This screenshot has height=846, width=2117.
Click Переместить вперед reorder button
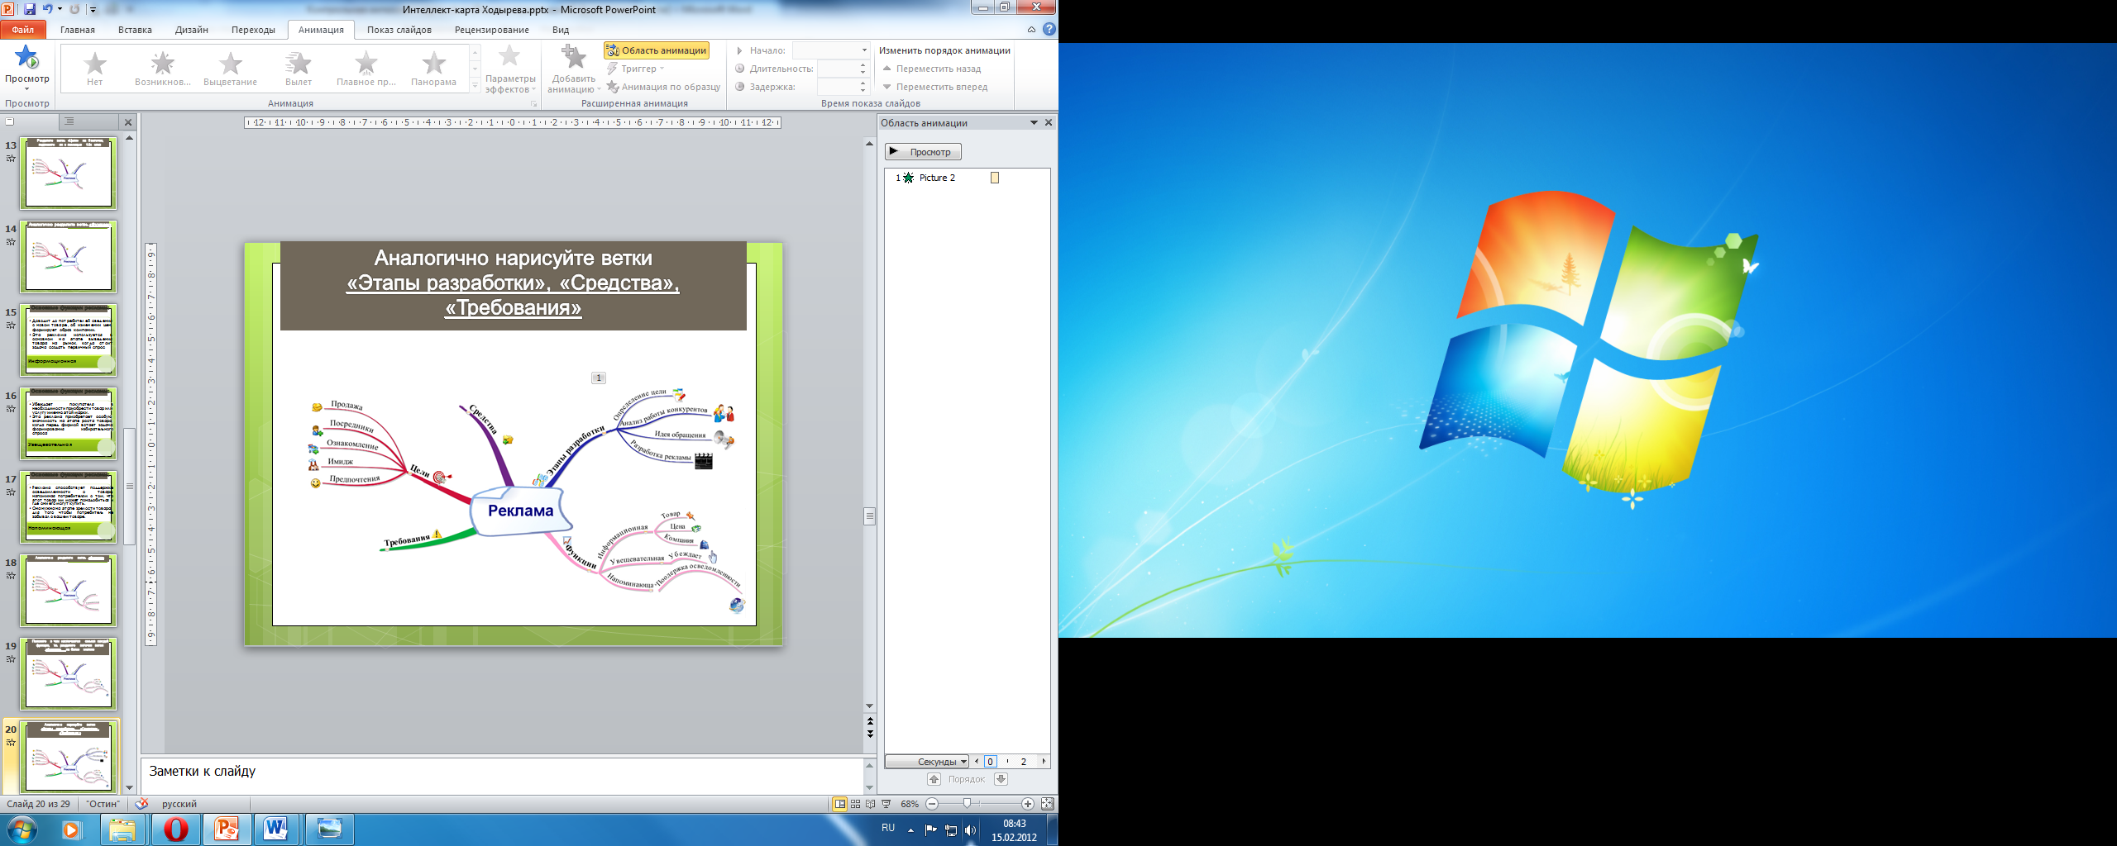tap(934, 87)
